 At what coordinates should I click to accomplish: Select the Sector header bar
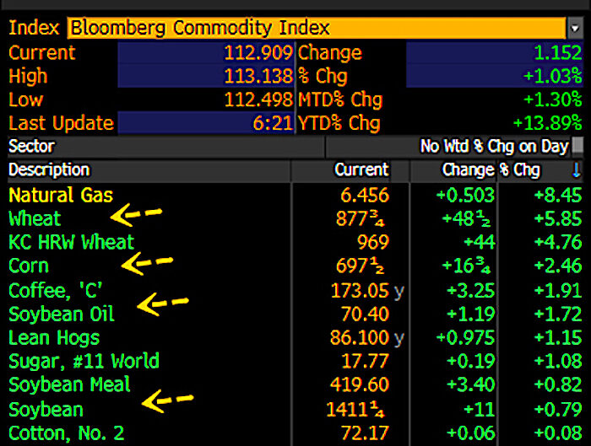(x=165, y=146)
